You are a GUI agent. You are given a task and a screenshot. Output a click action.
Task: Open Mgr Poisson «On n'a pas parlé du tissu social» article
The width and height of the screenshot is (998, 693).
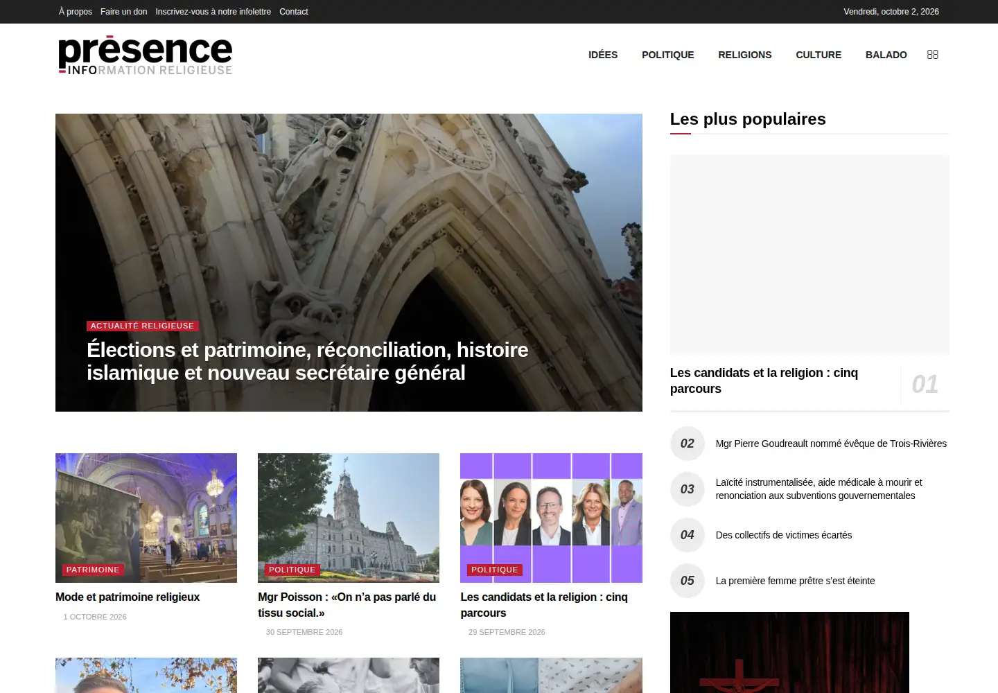click(x=347, y=605)
